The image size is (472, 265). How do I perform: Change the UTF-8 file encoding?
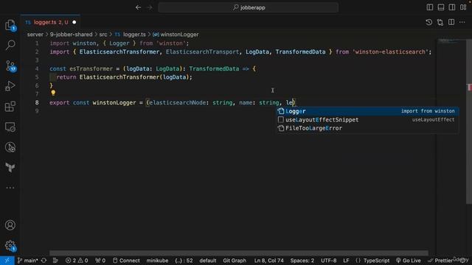pos(328,261)
